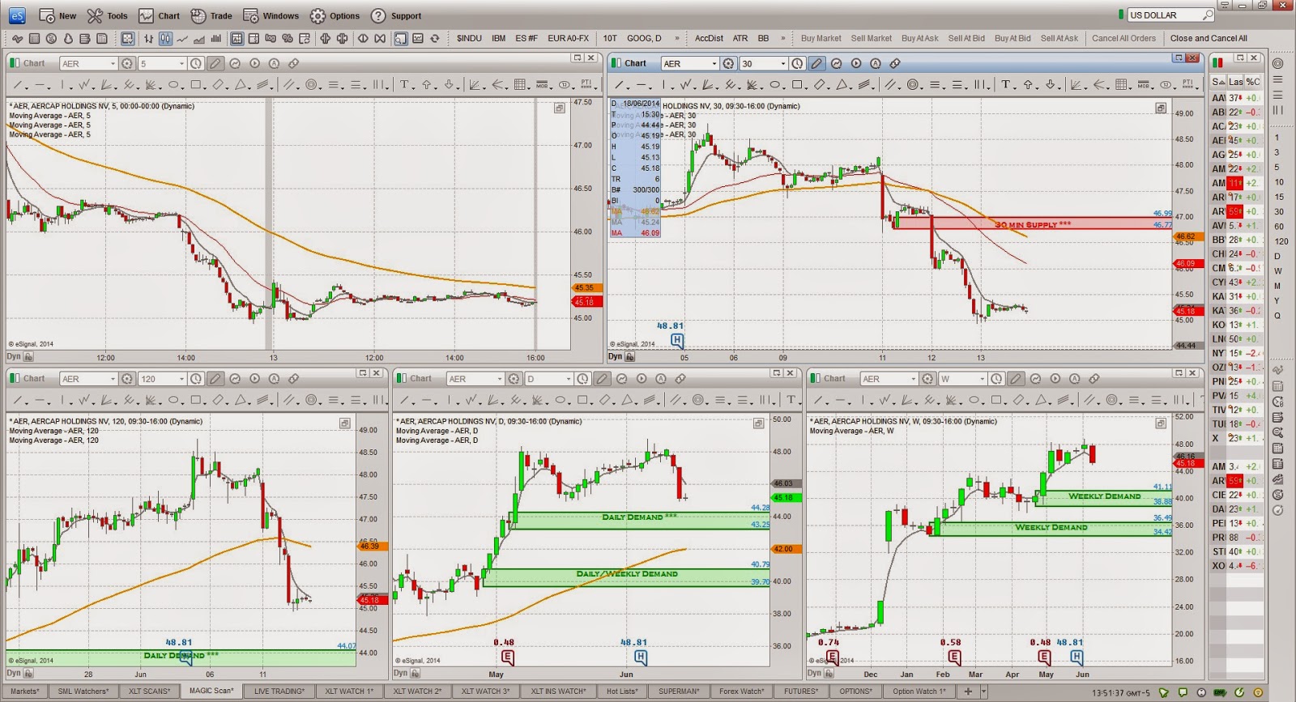The image size is (1296, 702).
Task: Select the down arrow tool in 30-minute chart
Action: 1051,84
